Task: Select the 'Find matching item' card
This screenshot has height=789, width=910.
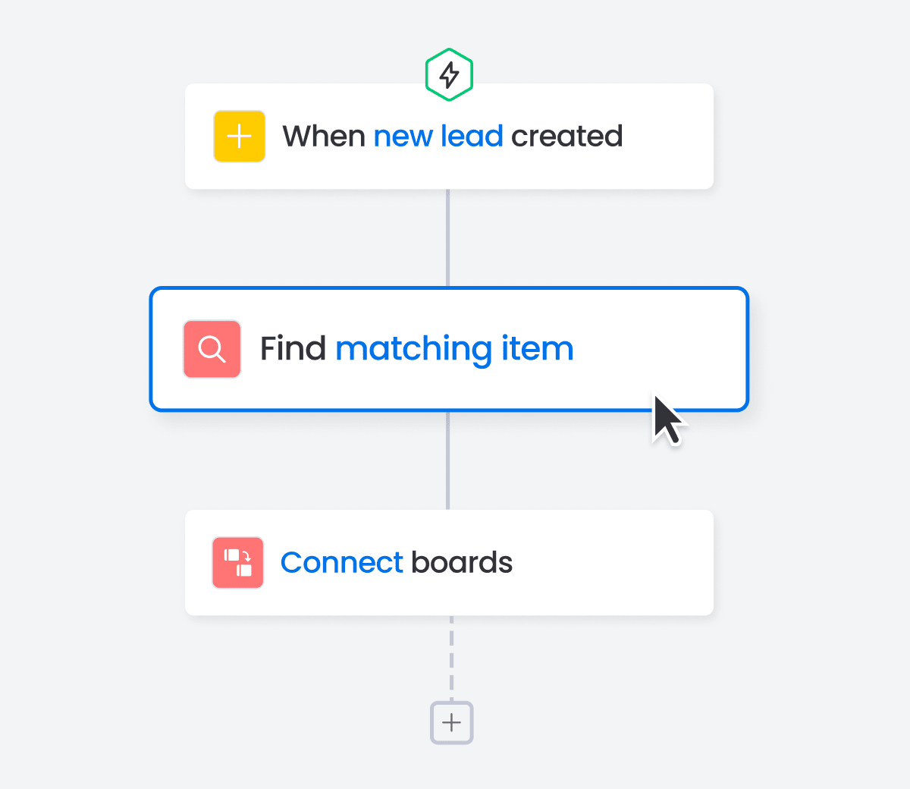Action: 449,349
